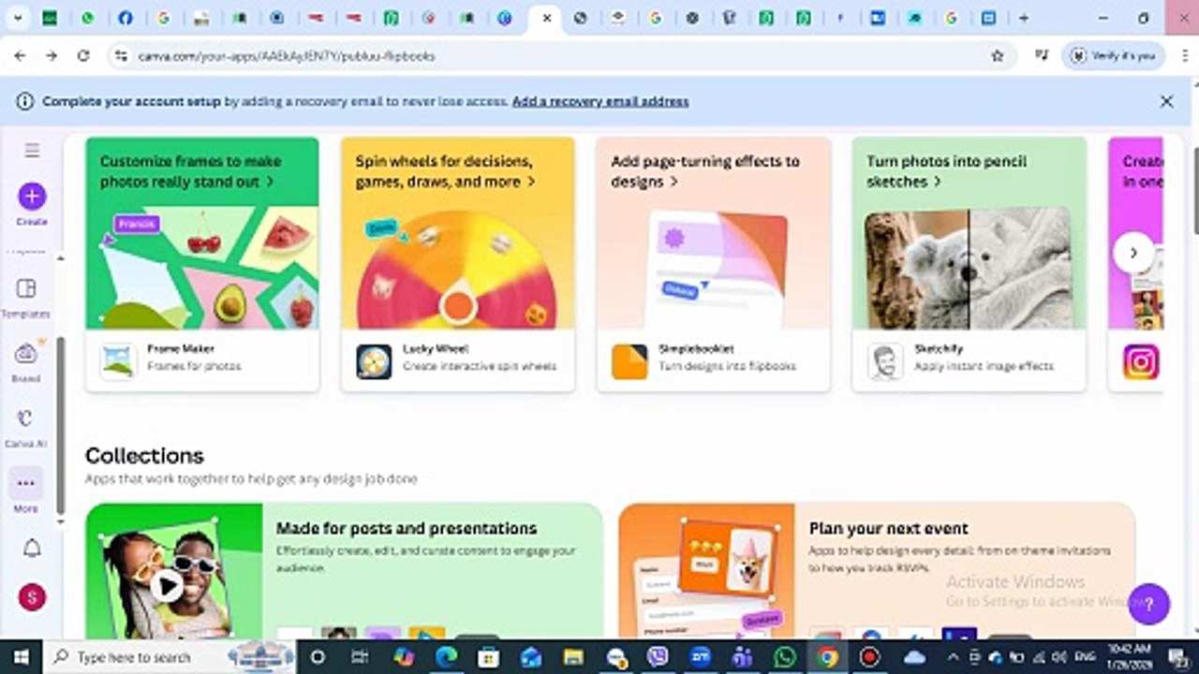Open the More menu in the sidebar

26,491
